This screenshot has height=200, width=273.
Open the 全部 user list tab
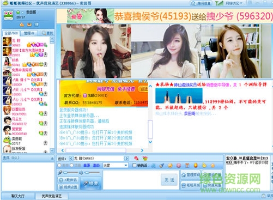pos(11,33)
